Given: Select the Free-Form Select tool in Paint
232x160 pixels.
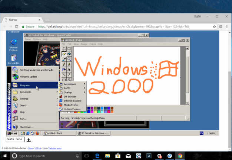Looking at the screenshot, I should (x=64, y=49).
